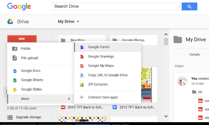
Task: Select Google Drawings in submenu
Action: pos(107,56)
